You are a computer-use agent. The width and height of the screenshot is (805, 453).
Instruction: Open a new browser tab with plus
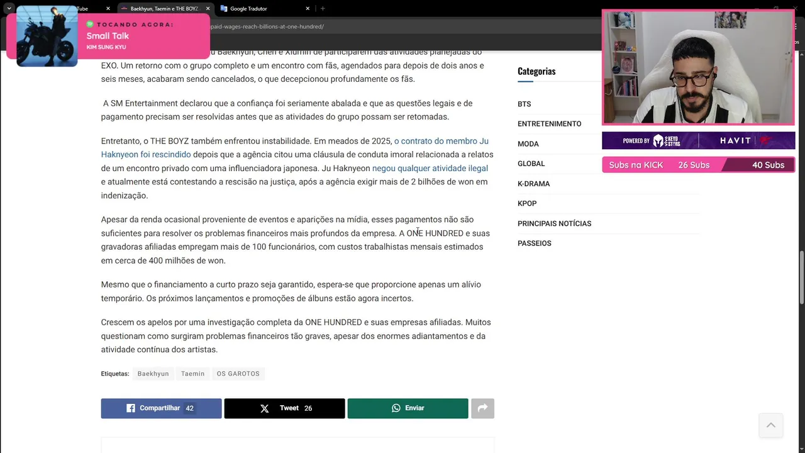[323, 9]
